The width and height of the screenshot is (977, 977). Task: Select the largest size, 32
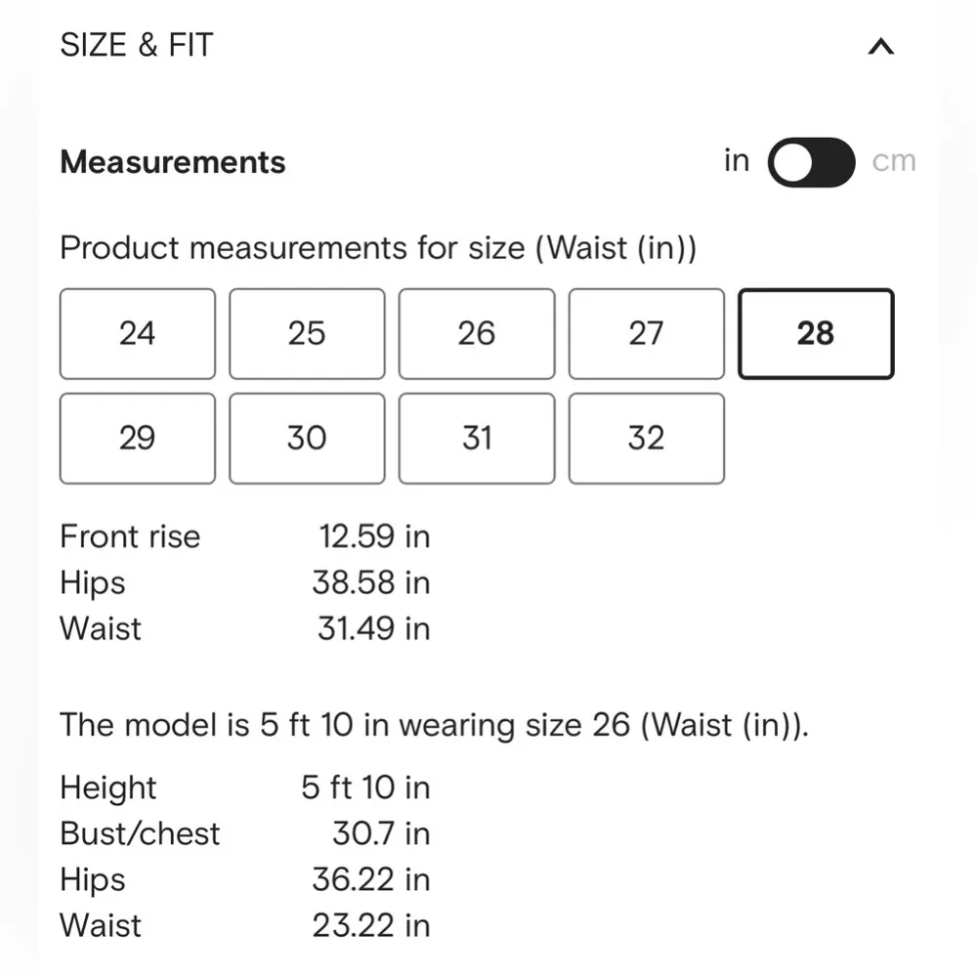(x=646, y=438)
